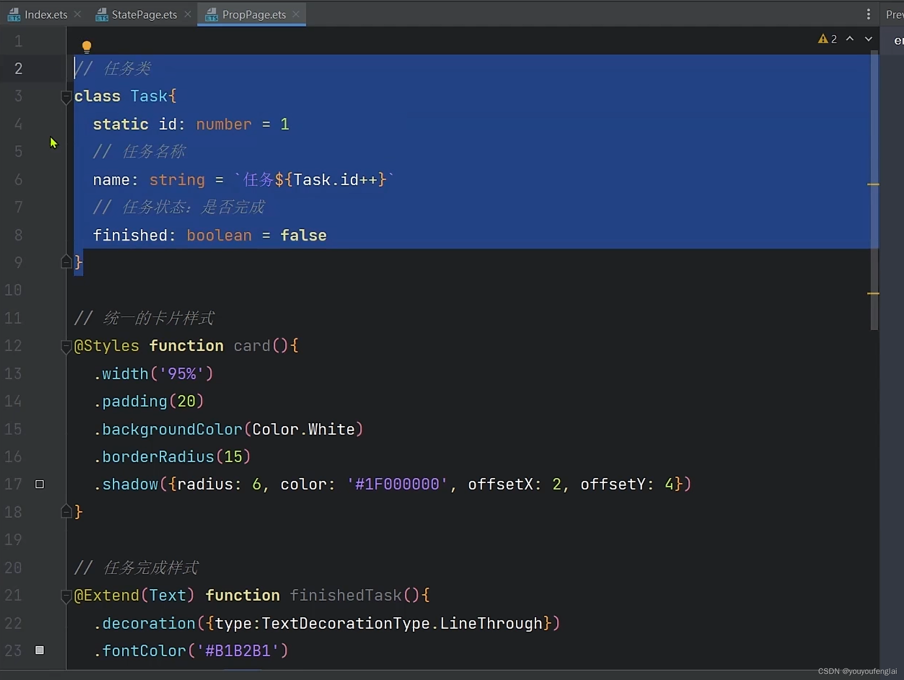Screen dimensions: 904x680
Task: Click the lower warning marker on the scrollbar stripe
Action: click(x=873, y=293)
